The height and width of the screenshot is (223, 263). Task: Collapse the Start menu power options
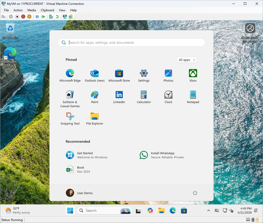coord(195,193)
